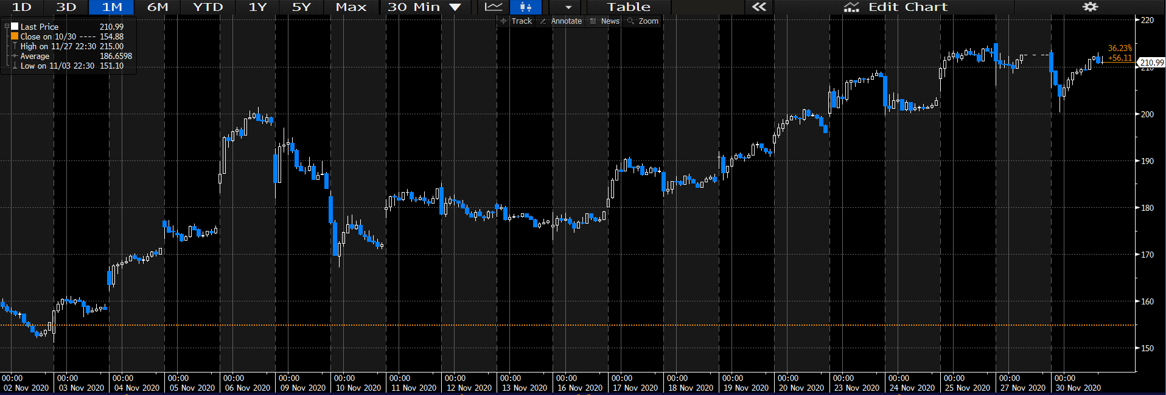This screenshot has width=1166, height=395.
Task: Collapse the legend tree expander
Action: pos(7,27)
